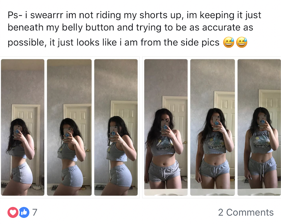The width and height of the screenshot is (281, 224).
Task: Click the blue thumbs-up Like reaction icon
Action: (24, 212)
